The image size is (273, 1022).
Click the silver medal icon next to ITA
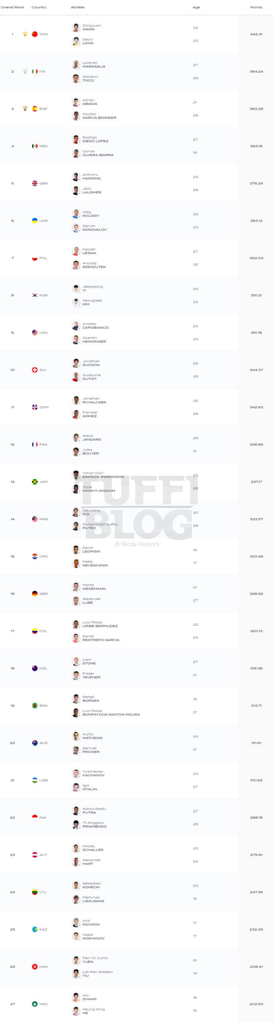click(x=25, y=71)
